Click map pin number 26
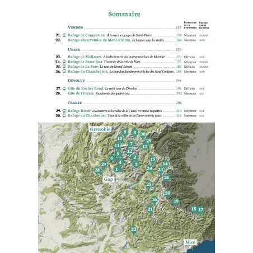The image size is (253, 253). 167,177
